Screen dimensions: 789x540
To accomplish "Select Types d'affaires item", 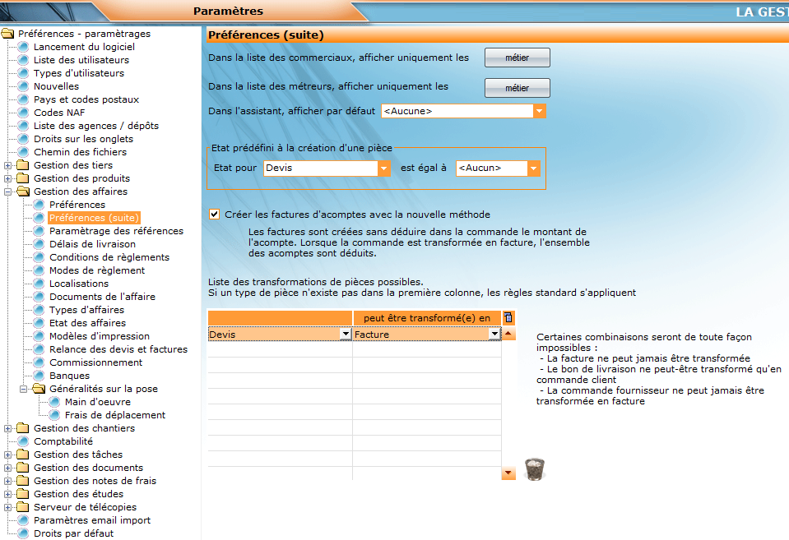I will coord(86,310).
